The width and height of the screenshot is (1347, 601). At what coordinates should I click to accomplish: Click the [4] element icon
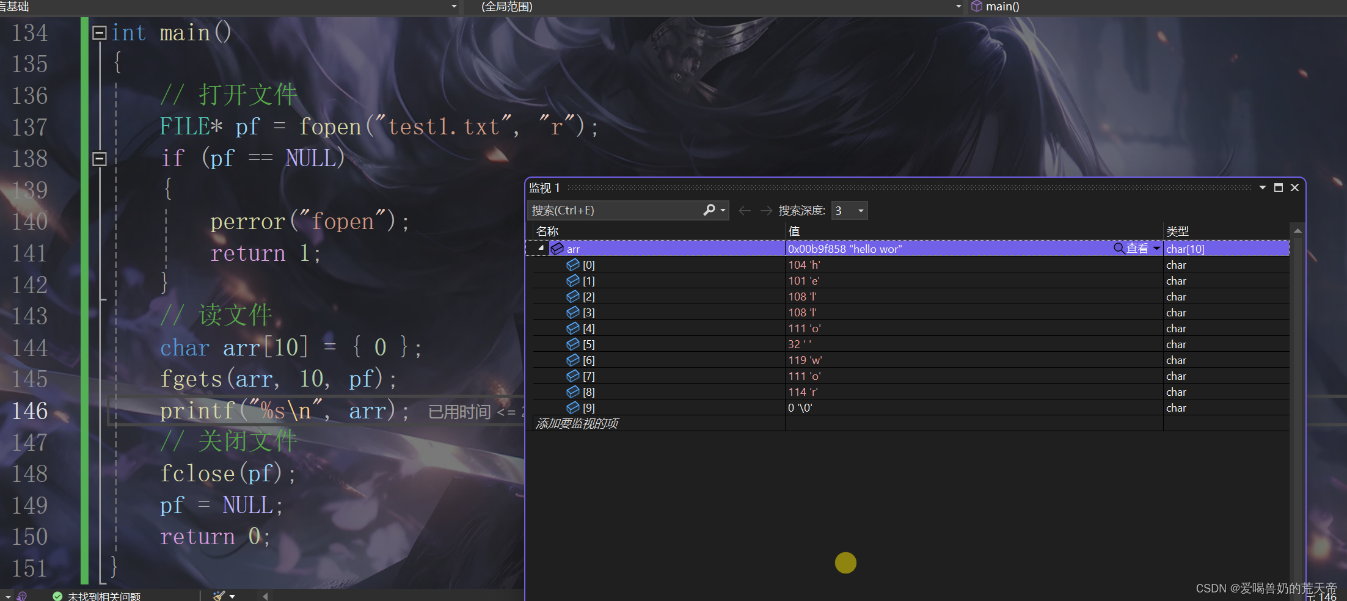tap(573, 328)
